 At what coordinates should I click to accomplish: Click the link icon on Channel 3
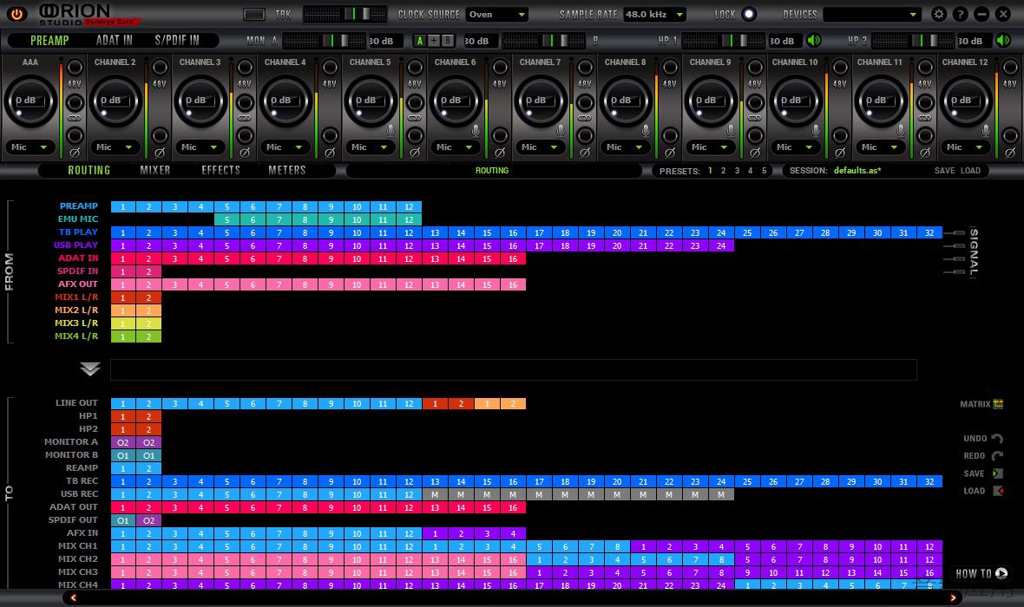point(244,118)
